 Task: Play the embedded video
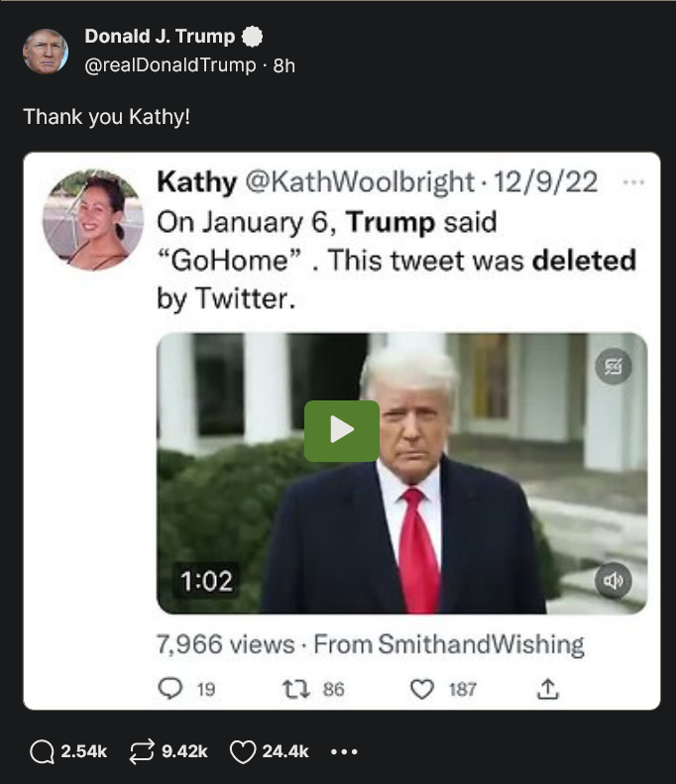pos(341,430)
